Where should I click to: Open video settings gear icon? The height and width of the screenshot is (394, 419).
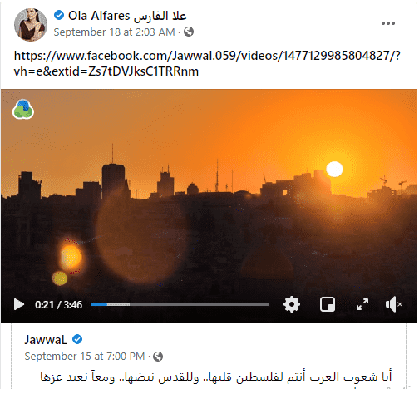pos(293,306)
